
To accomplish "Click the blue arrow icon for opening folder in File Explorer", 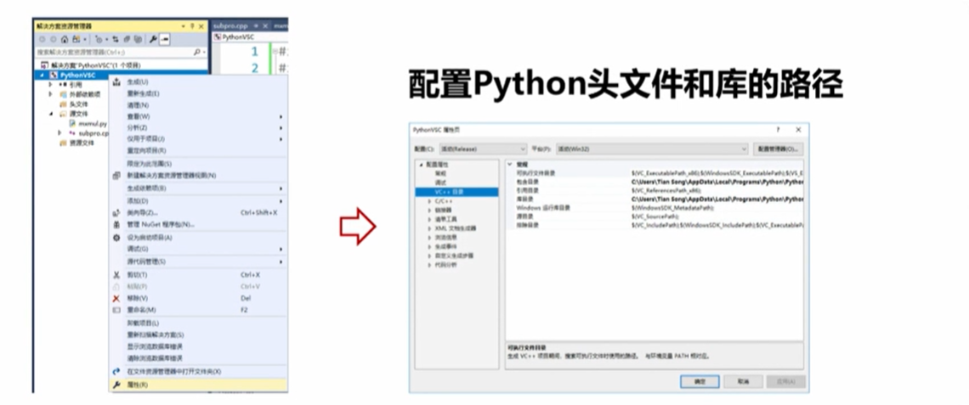I will pyautogui.click(x=116, y=372).
